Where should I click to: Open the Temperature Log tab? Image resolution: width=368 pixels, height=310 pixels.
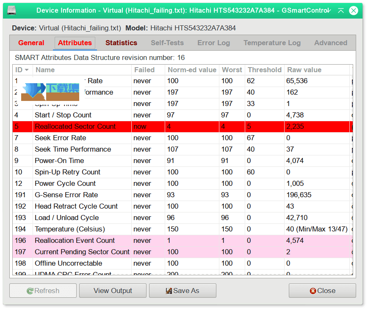[272, 43]
